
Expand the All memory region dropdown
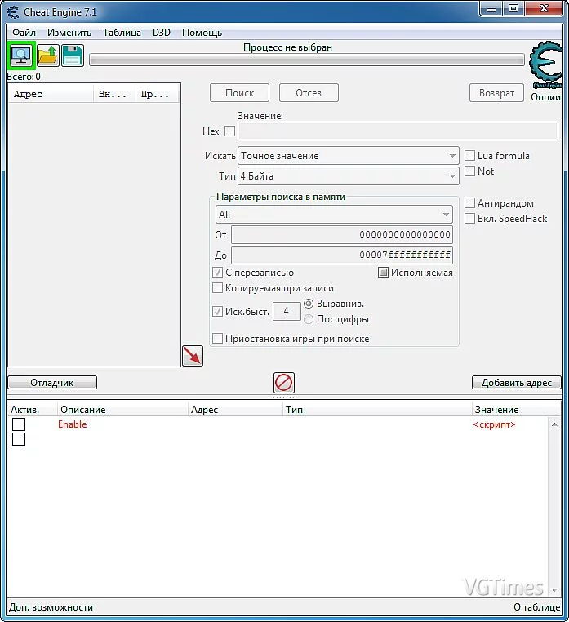(334, 215)
